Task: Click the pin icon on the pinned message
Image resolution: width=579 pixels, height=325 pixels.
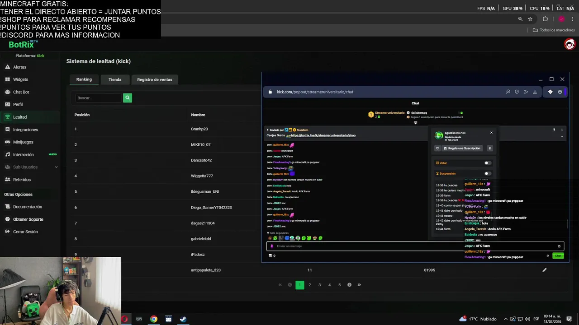Action: click(554, 130)
